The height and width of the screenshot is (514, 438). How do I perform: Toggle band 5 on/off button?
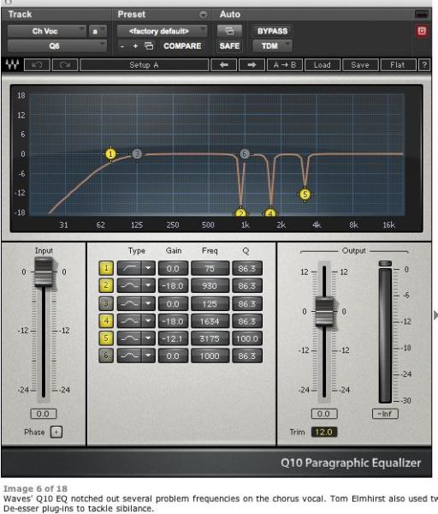106,338
